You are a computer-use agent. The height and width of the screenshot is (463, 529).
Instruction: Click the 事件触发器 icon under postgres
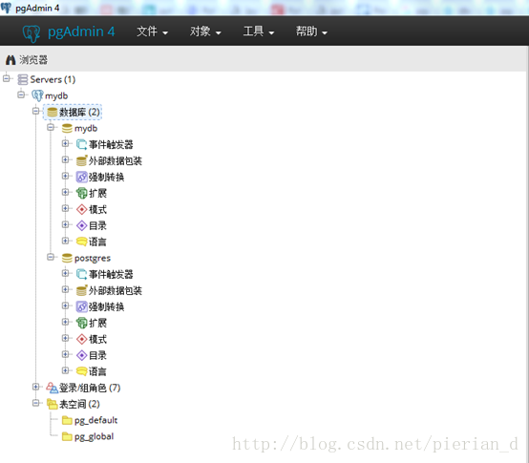point(82,274)
